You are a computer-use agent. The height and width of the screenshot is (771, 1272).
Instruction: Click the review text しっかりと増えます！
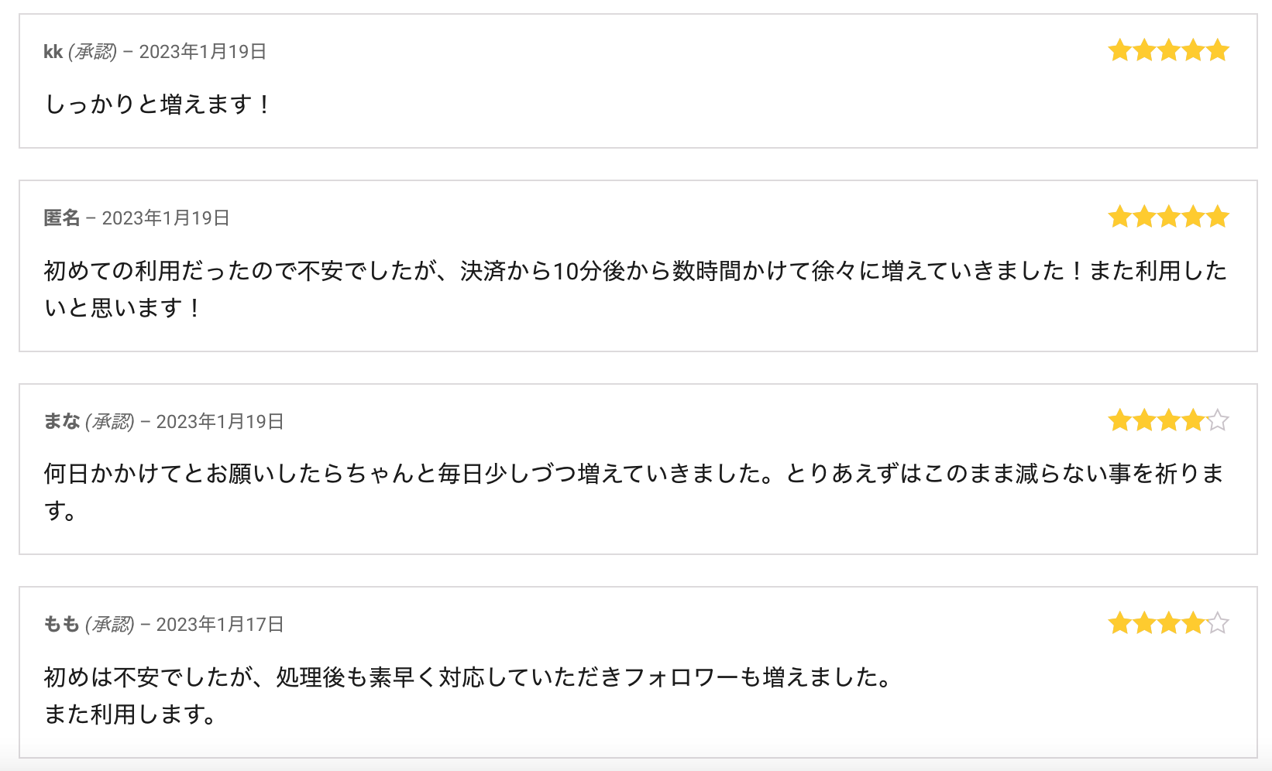[x=158, y=104]
